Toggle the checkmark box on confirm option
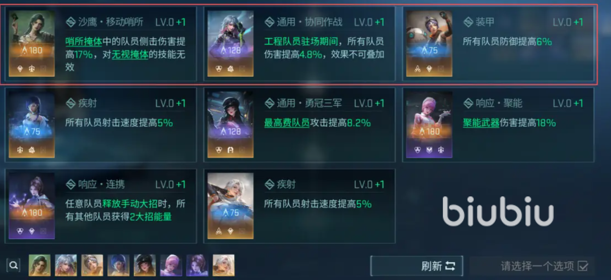This screenshot has width=611, height=280. coord(583,265)
